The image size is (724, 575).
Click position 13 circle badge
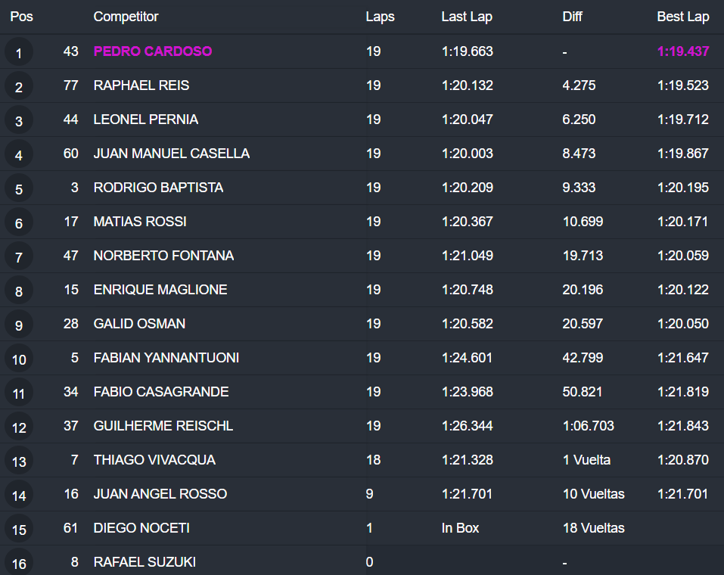19,462
